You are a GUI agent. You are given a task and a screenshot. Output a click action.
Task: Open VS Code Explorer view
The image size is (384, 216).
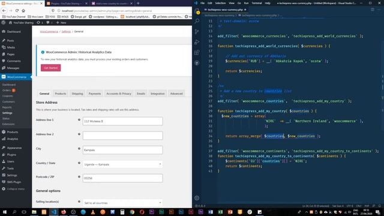[x=197, y=11]
